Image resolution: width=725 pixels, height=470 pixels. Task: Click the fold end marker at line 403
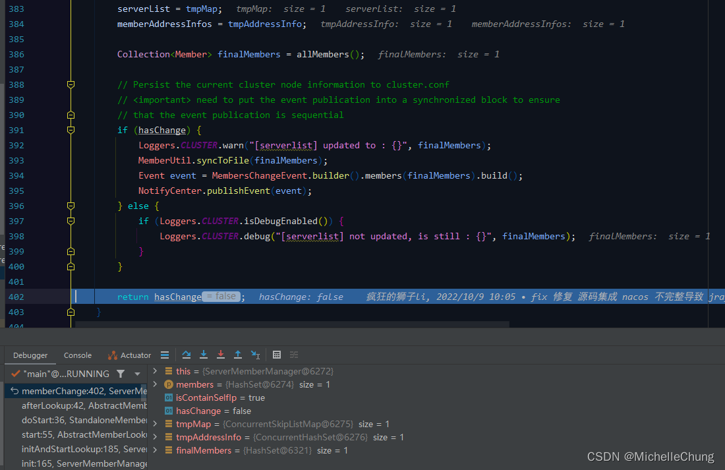(71, 312)
